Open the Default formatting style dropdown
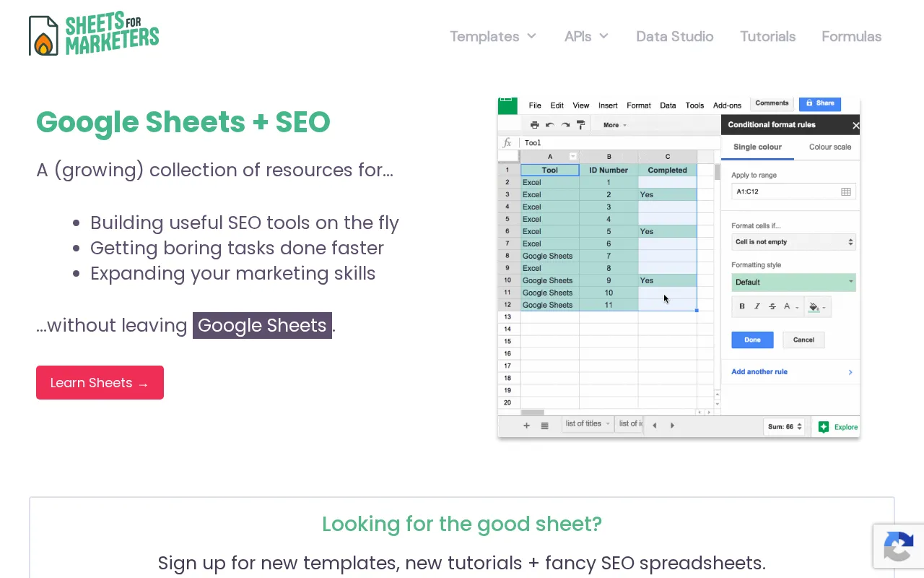This screenshot has height=578, width=924. [x=793, y=282]
